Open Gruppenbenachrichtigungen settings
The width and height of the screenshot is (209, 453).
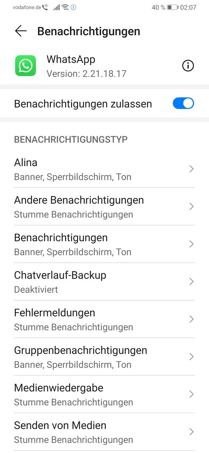[x=105, y=357]
